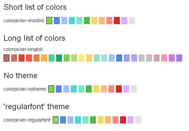
Task: Click the plain gray swatch in longlist
Action: click(x=142, y=58)
